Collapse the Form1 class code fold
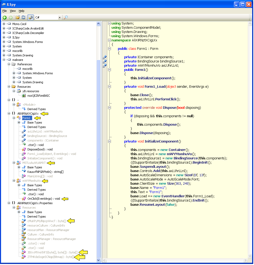The height and width of the screenshot is (265, 254). (110, 49)
